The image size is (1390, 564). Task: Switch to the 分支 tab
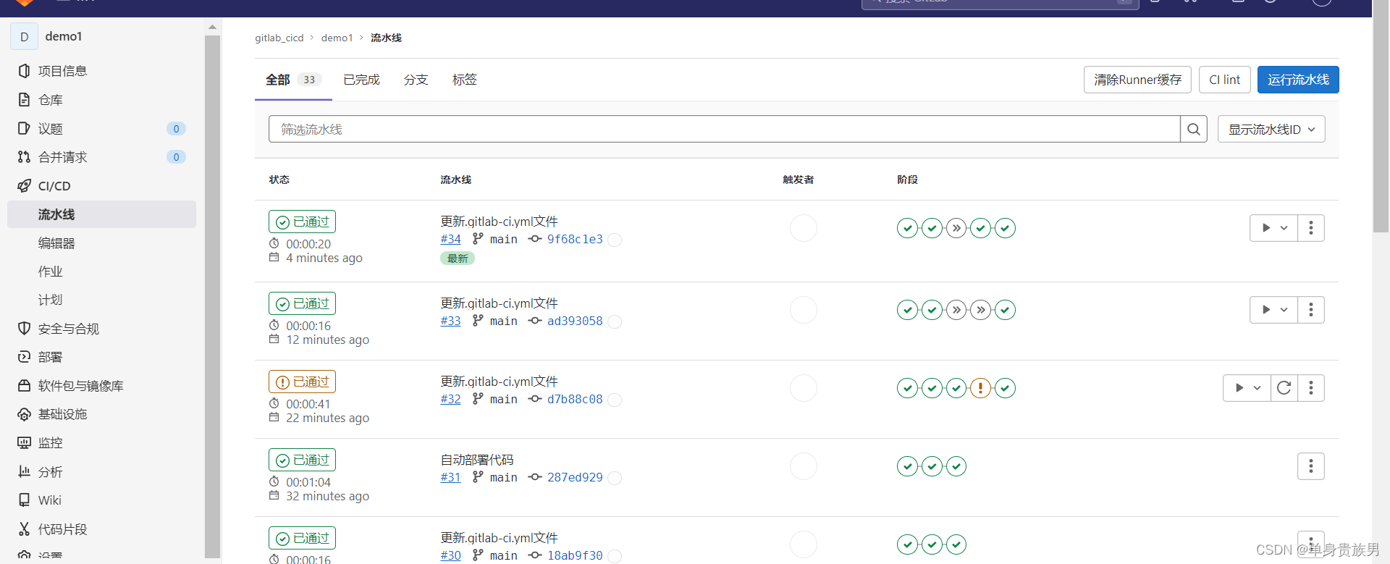pyautogui.click(x=416, y=80)
